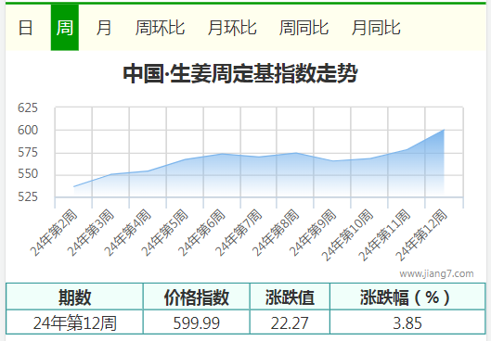Viewport: 491px width, 341px height.
Task: Click the 涨跌幅（%） column header
Action: [407, 297]
